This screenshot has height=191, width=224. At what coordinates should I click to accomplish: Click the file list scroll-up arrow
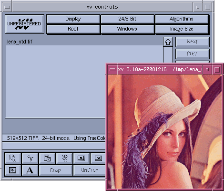(168, 42)
